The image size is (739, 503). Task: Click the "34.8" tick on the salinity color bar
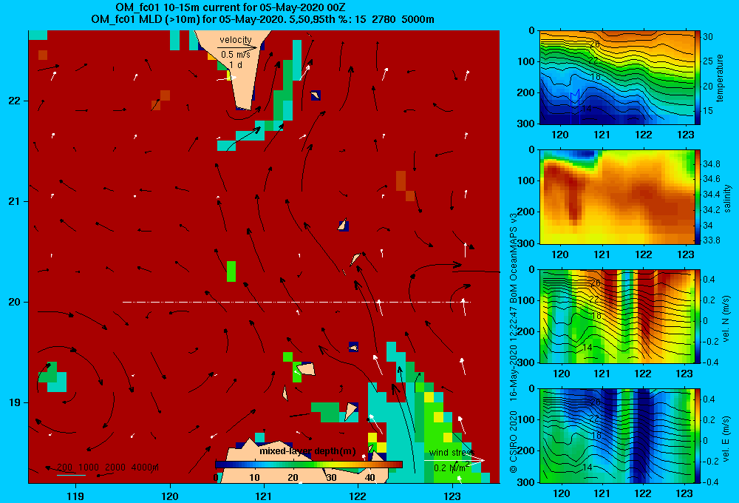coord(712,164)
